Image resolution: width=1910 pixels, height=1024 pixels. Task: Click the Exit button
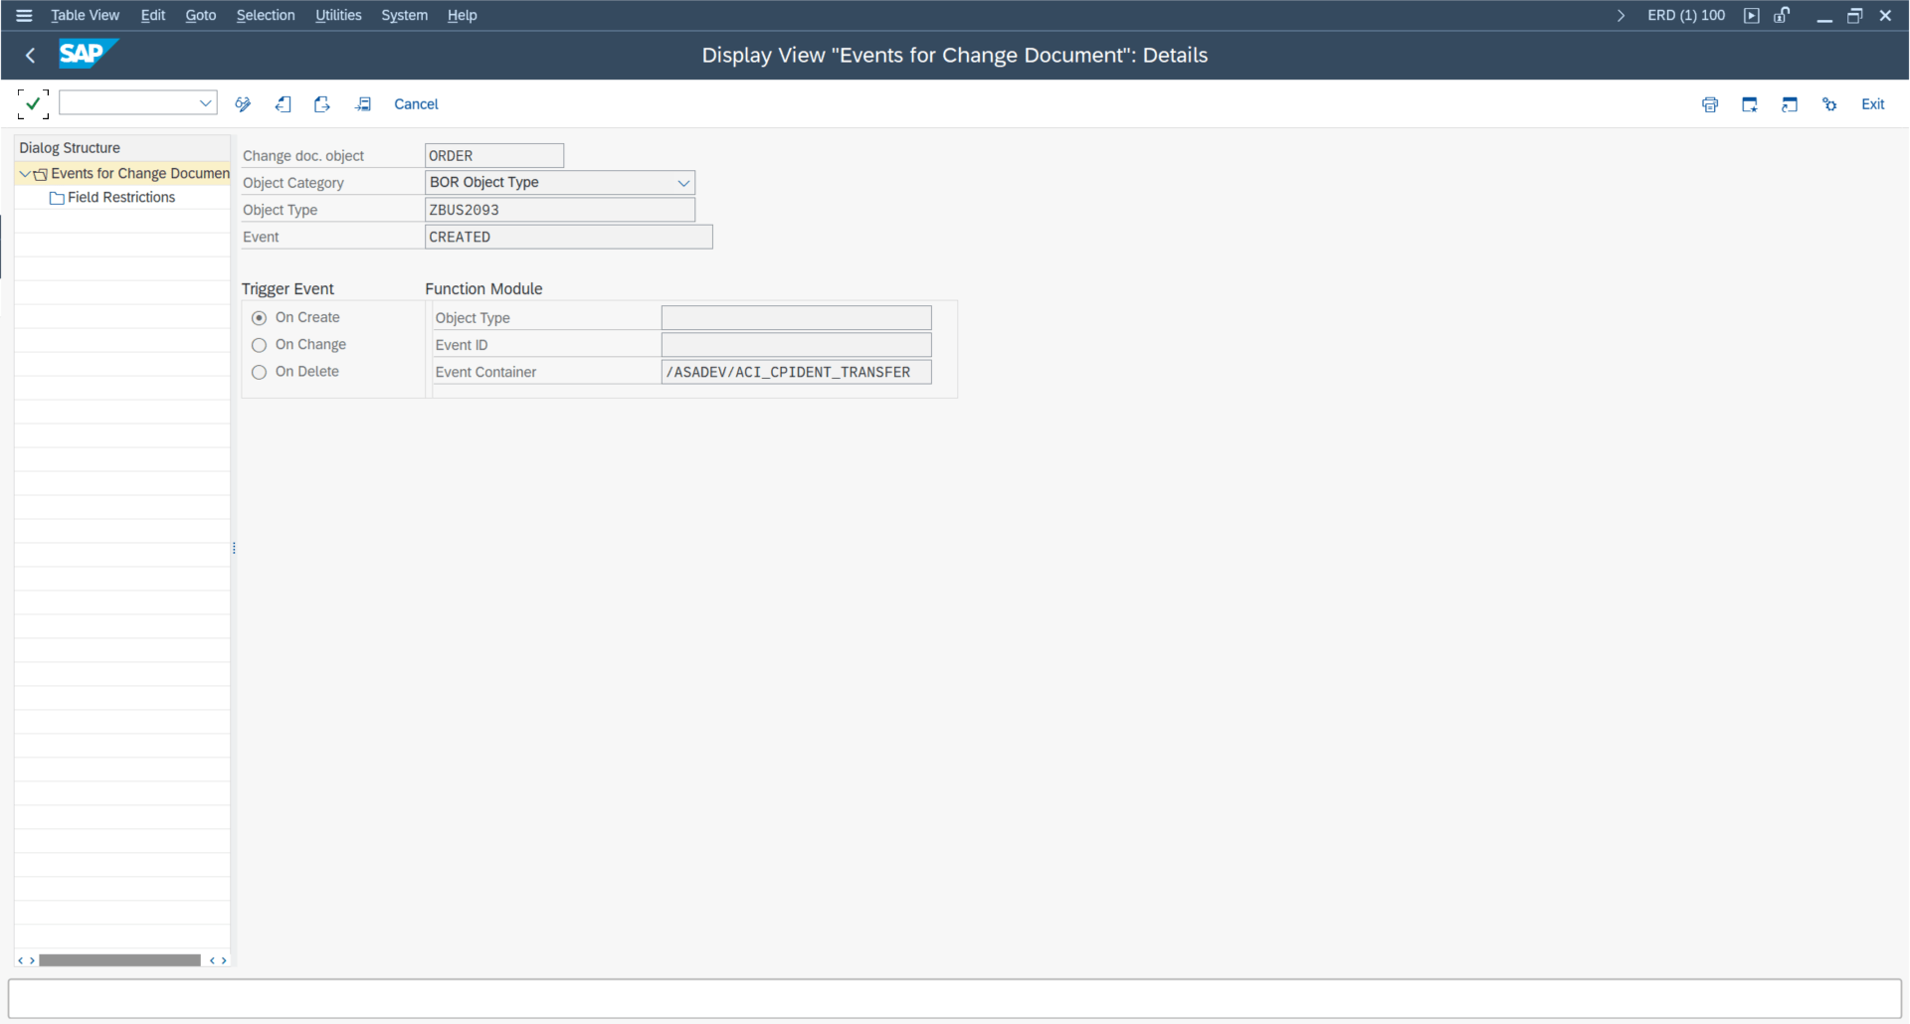[1873, 104]
